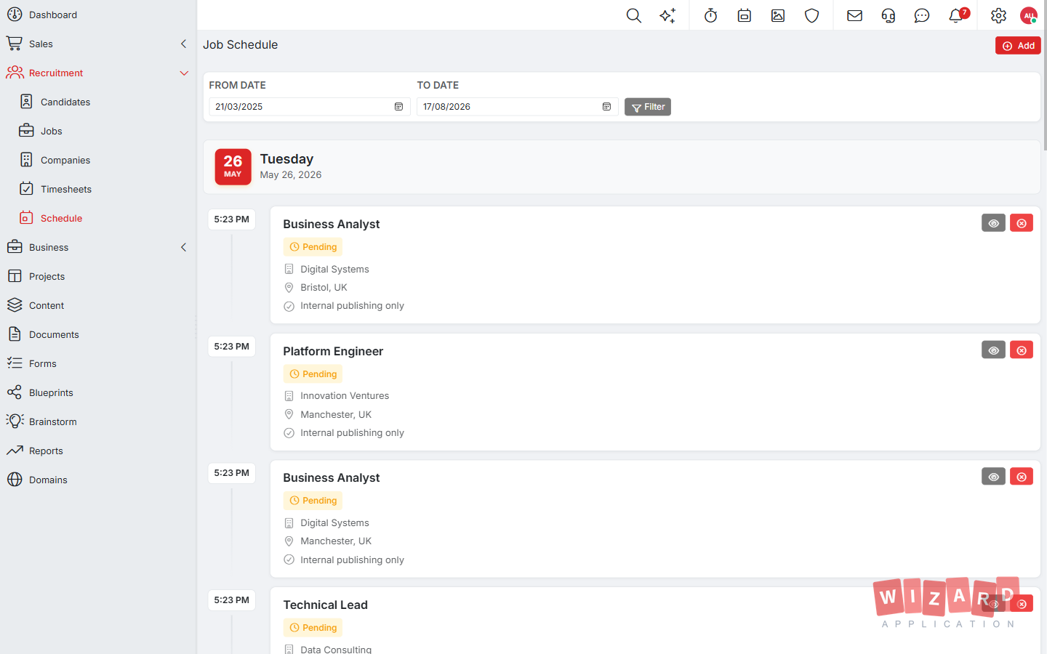1047x654 pixels.
Task: Open the settings gear icon
Action: click(998, 15)
